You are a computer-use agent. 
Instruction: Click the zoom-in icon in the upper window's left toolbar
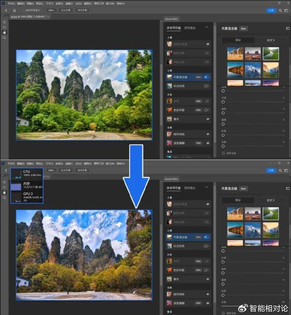(5, 22)
